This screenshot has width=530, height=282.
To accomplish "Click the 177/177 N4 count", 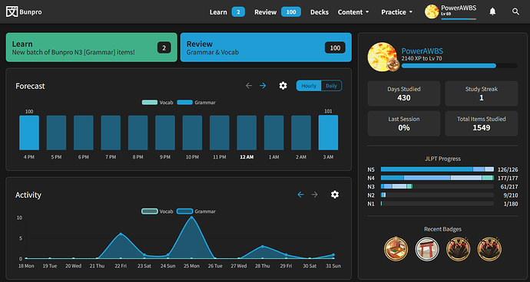I will [508, 178].
